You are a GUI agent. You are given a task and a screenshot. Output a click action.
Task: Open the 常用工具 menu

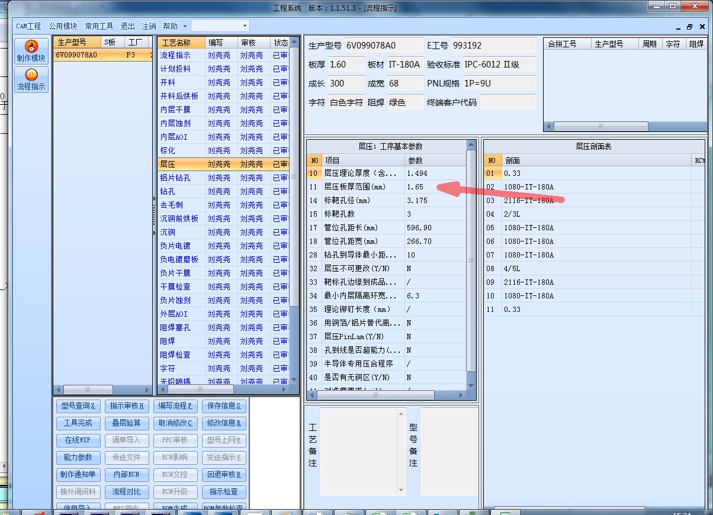coord(99,26)
